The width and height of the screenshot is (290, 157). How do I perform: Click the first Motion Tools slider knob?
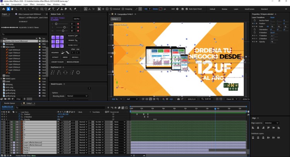pos(56,24)
